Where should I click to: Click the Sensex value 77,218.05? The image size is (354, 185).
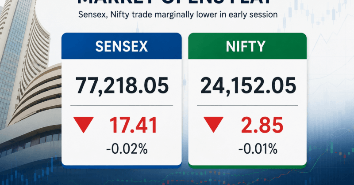122,85
